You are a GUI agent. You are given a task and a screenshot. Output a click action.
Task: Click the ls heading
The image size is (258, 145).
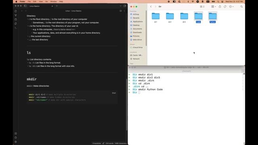point(29,53)
